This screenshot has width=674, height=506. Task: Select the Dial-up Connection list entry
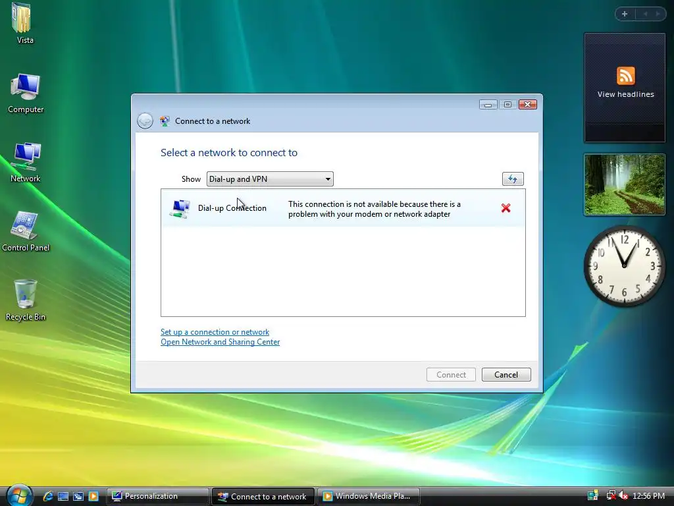343,209
